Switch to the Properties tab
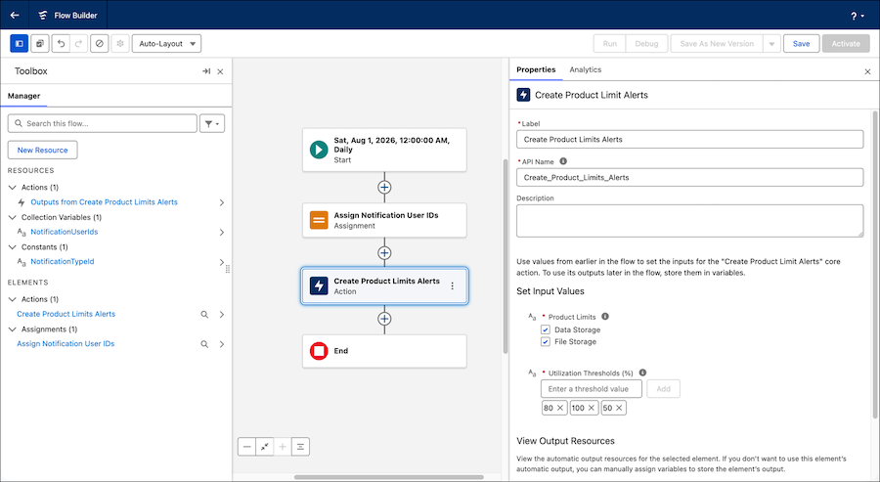 click(x=536, y=69)
